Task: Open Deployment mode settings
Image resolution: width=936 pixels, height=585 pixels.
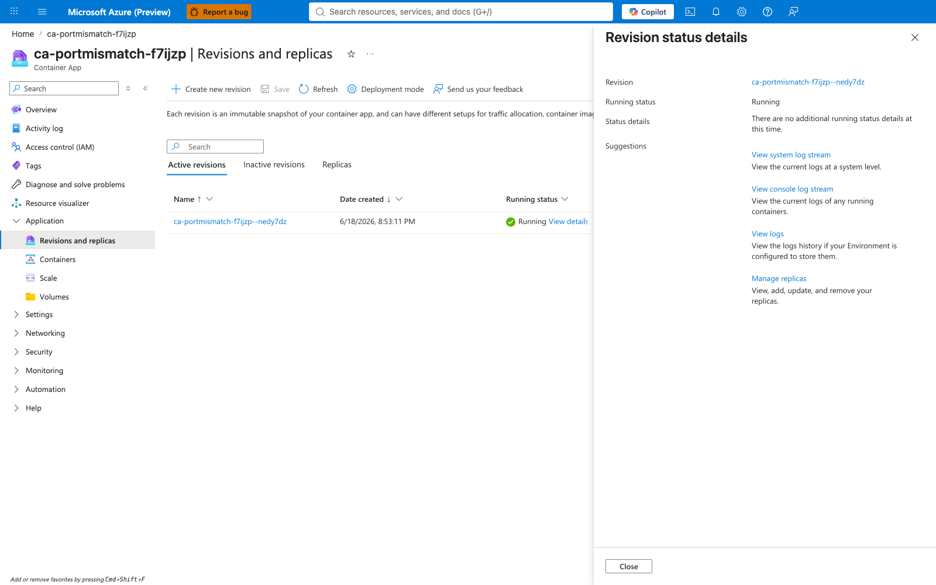Action: tap(386, 89)
